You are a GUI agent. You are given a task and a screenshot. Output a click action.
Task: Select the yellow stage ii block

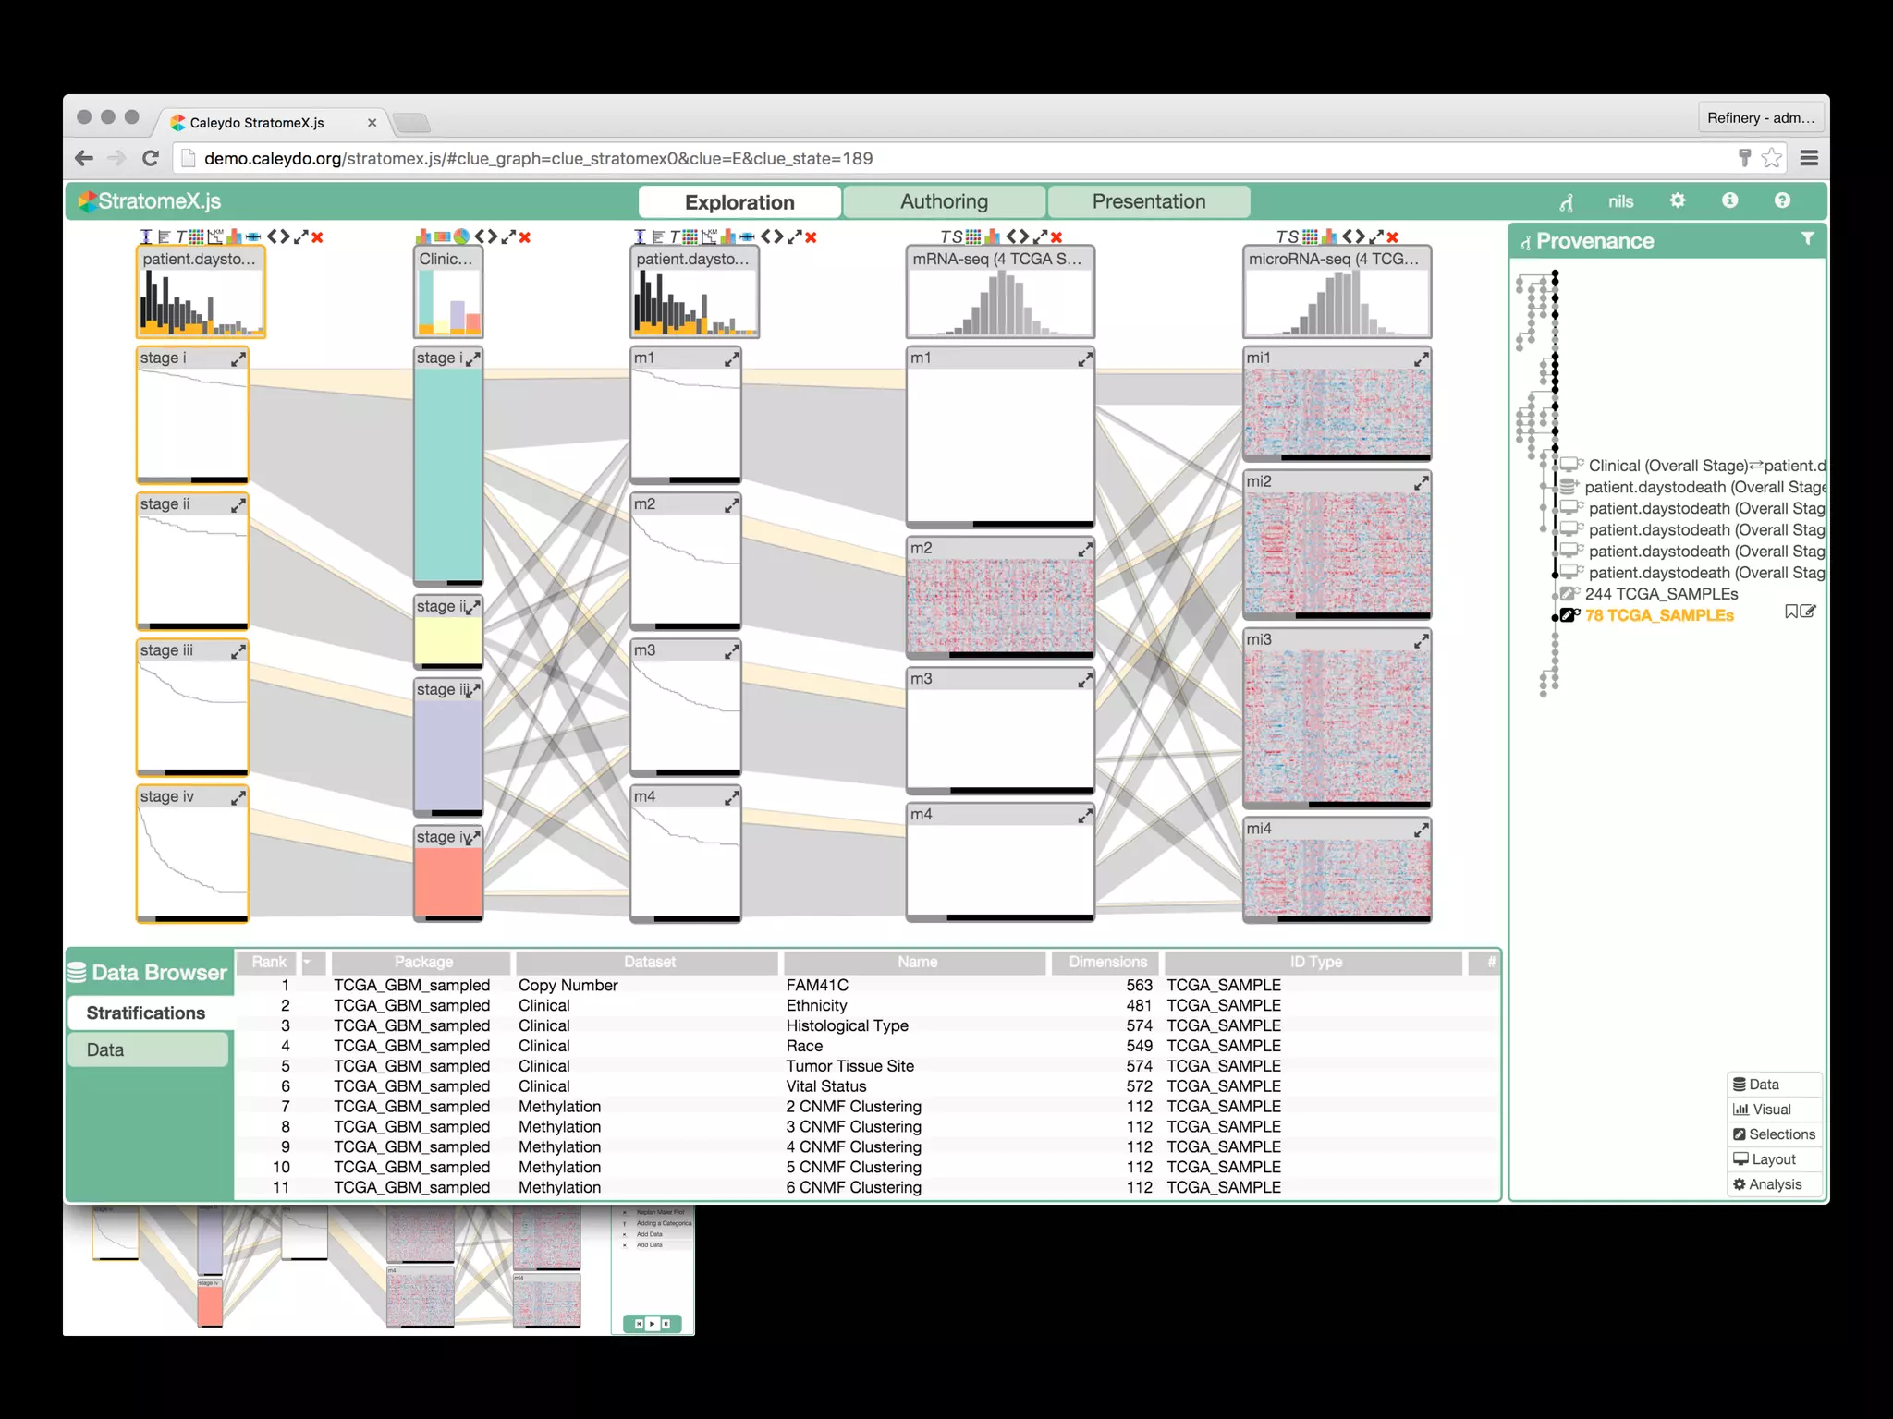click(x=448, y=640)
